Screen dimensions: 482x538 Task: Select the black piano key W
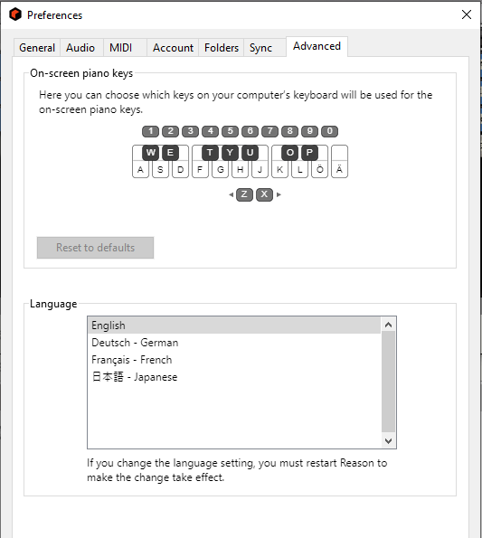151,152
